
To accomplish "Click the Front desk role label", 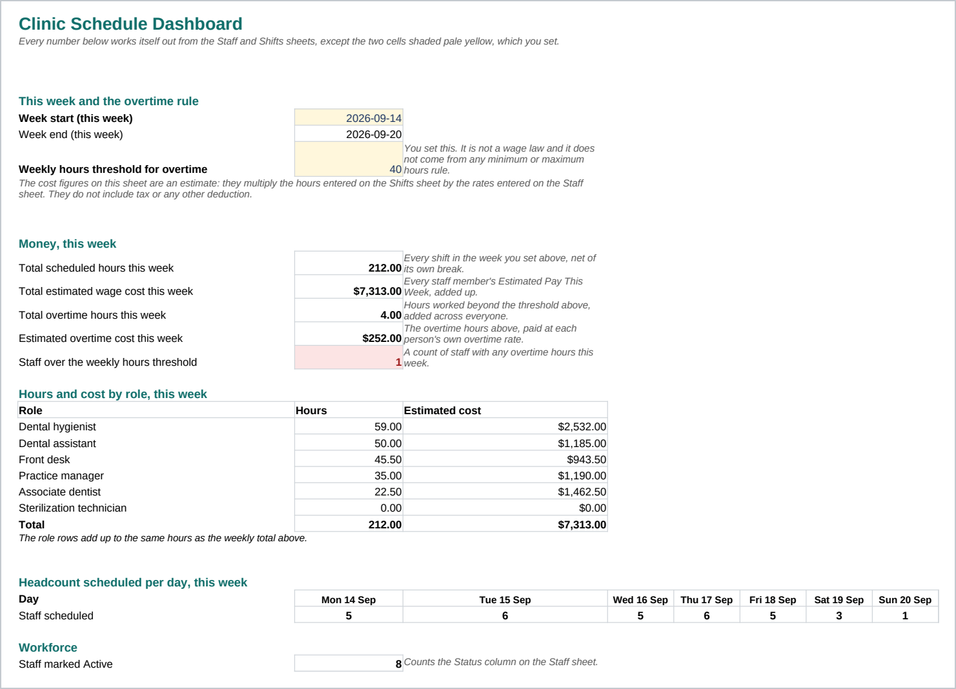I will (44, 459).
